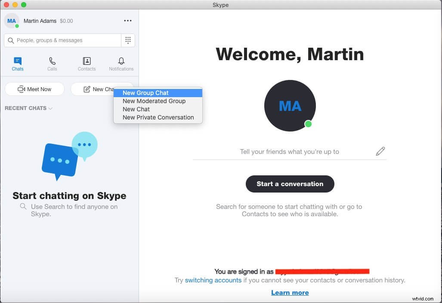Edit your mood message with the pencil icon

point(380,151)
